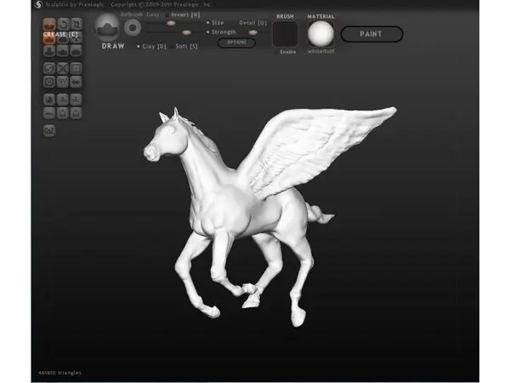Toggle the Wireframe display icon

[x=63, y=82]
